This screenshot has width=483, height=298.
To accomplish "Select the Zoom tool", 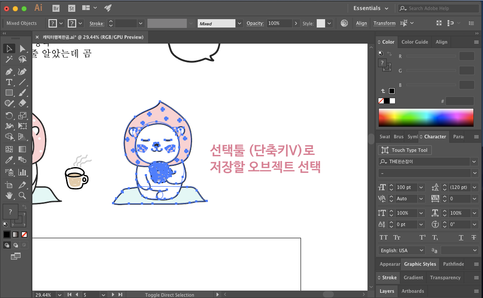I will pos(22,195).
